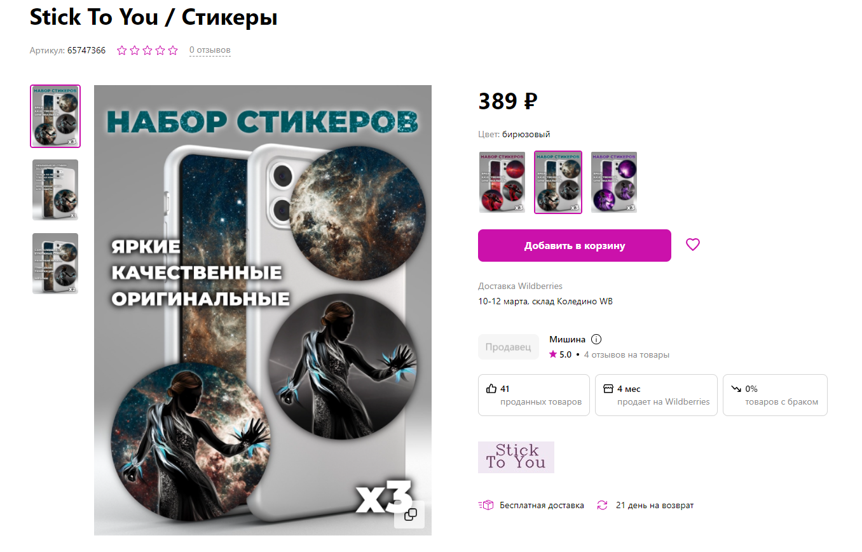Select the purple color variant swatch
The width and height of the screenshot is (862, 552).
click(x=614, y=182)
